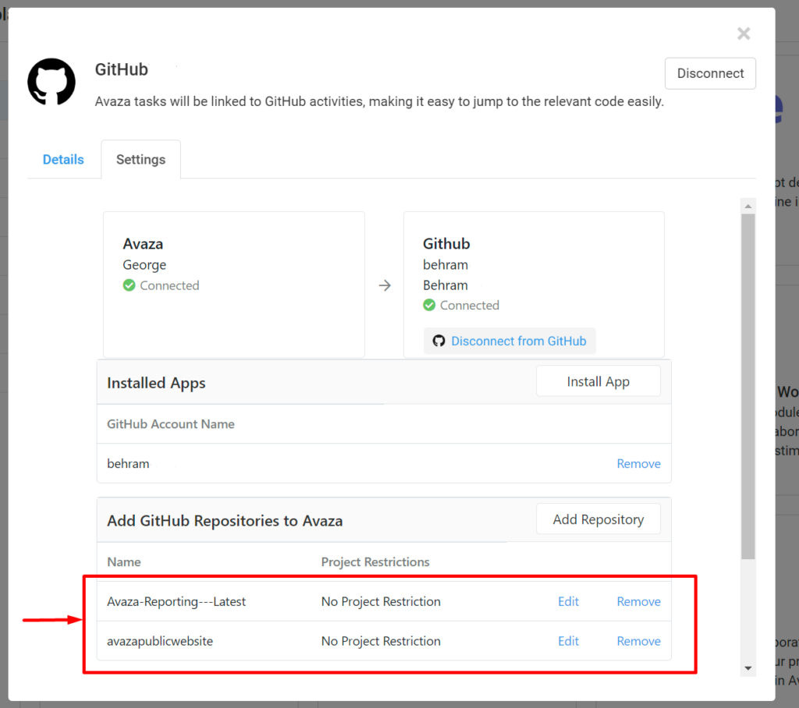The image size is (799, 708).
Task: Click the GitHub Octocat logo
Action: 51,82
